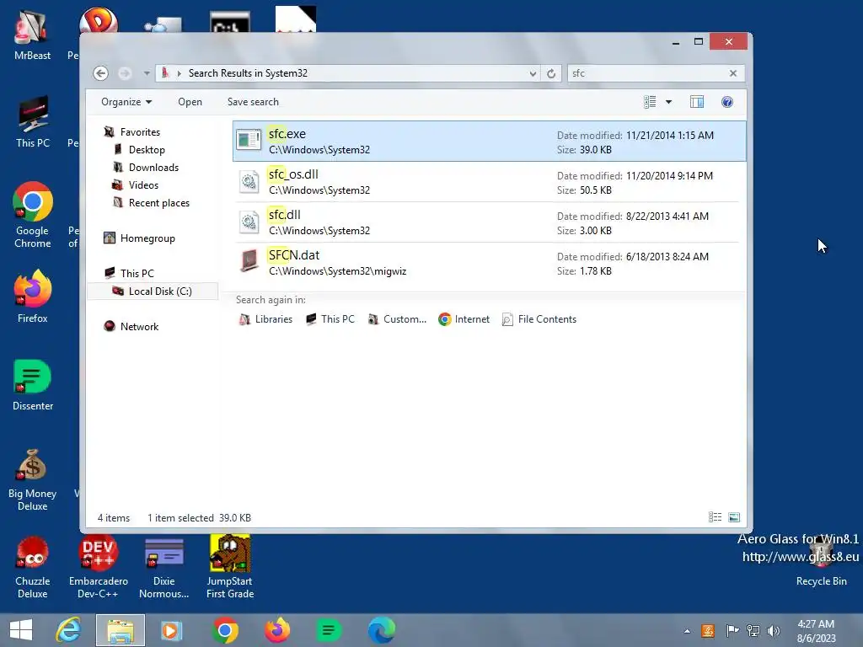Open Firefox desktop shortcut
This screenshot has width=863, height=647.
click(33, 296)
